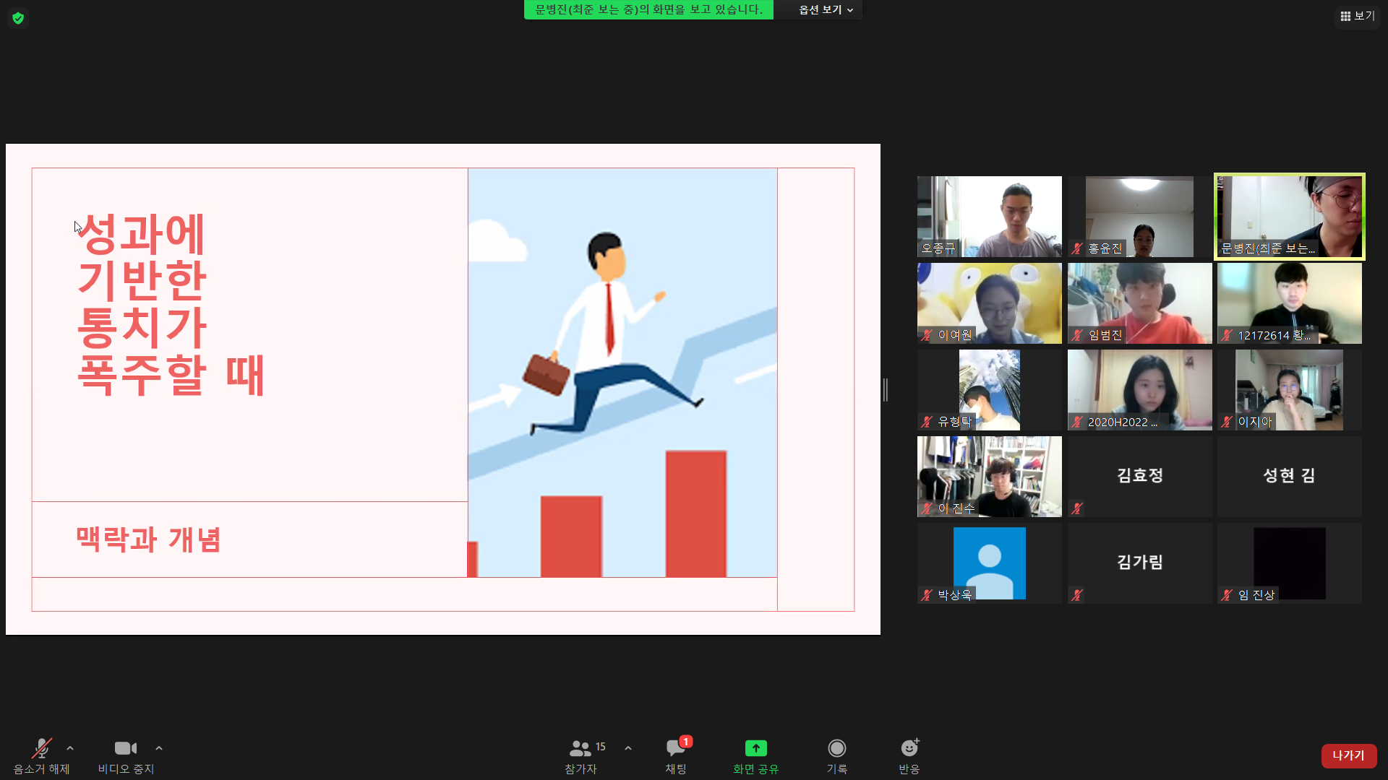Viewport: 1388px width, 780px height.
Task: Expand the participants options caret
Action: point(628,748)
